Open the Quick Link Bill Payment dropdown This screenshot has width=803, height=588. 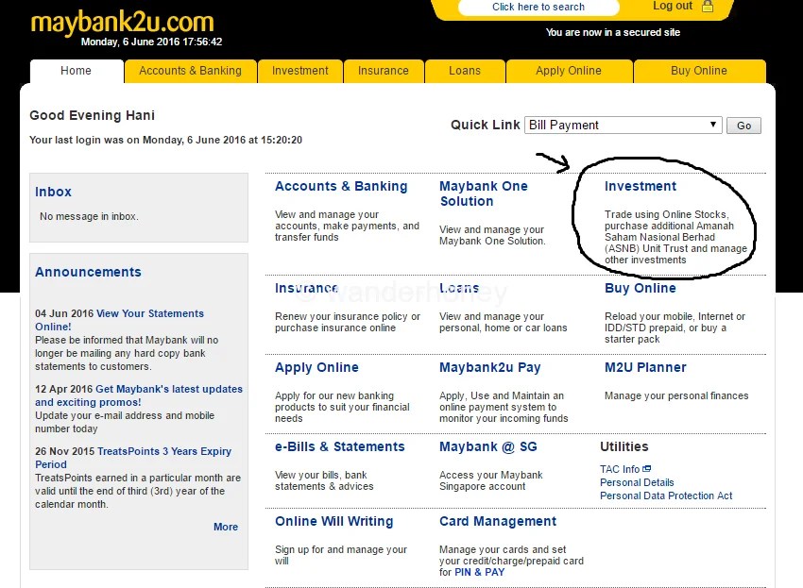click(x=623, y=125)
